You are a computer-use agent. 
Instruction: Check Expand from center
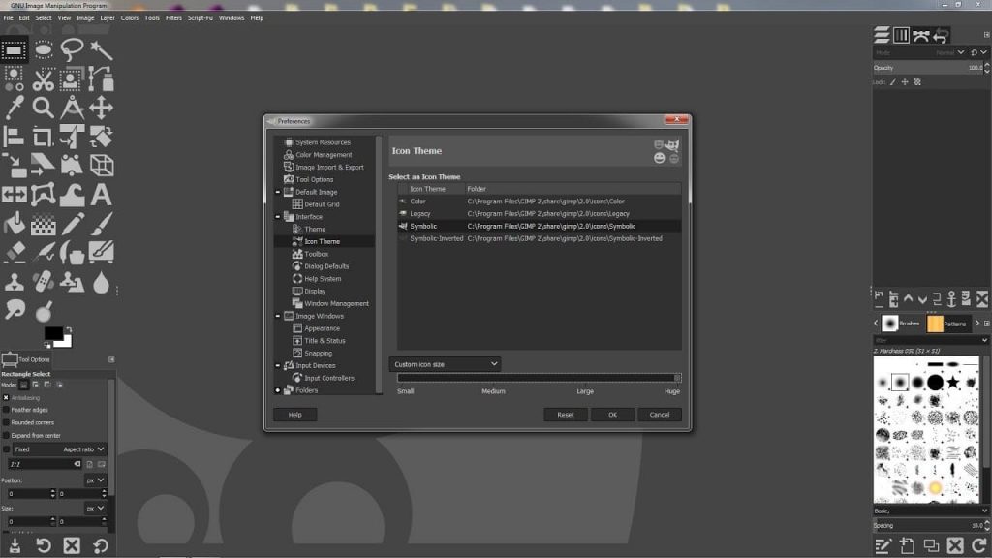click(6, 436)
